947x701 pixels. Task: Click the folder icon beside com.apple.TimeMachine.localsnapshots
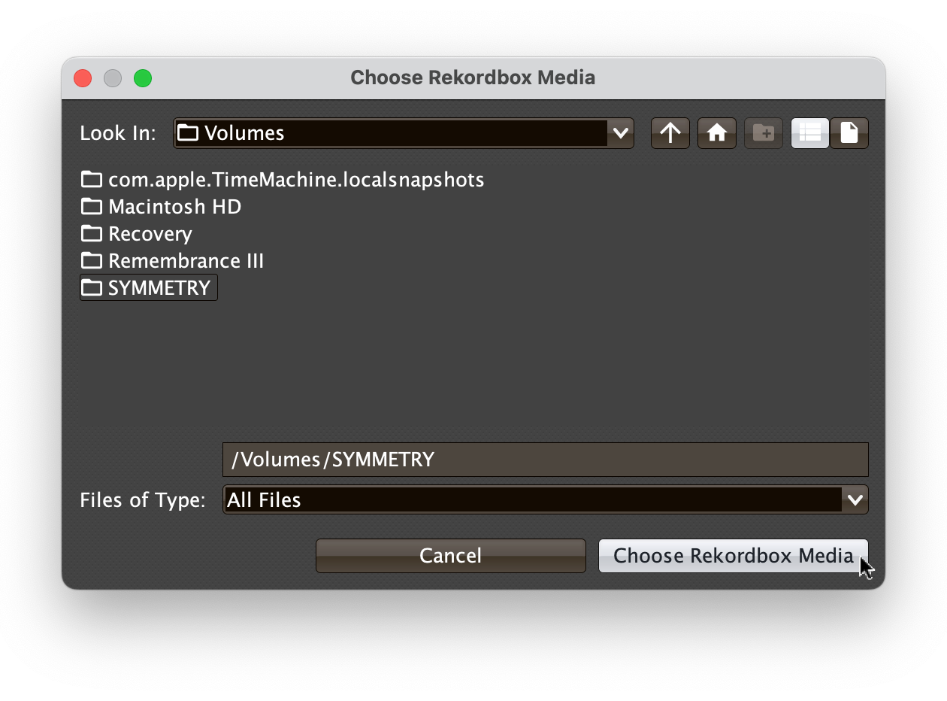(92, 180)
